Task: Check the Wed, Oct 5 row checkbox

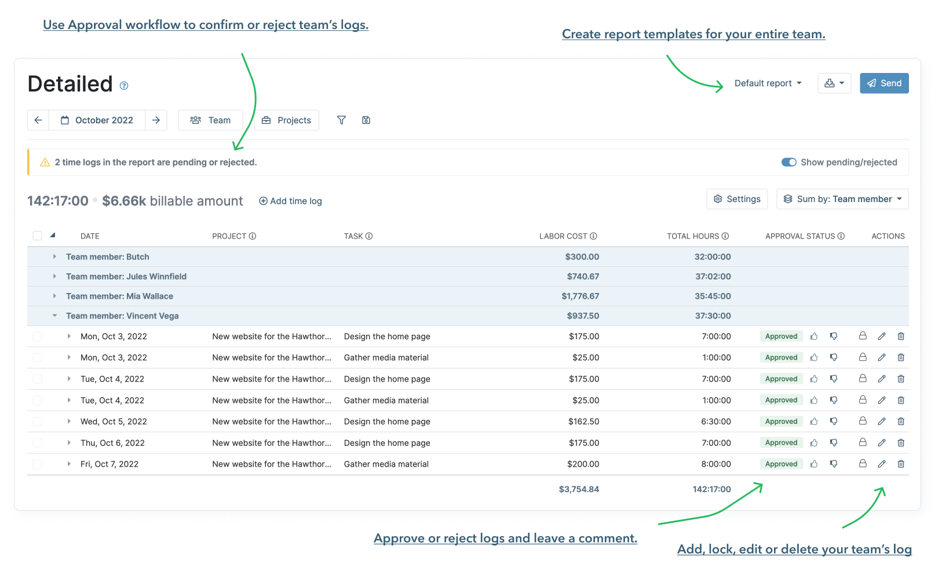Action: (38, 422)
